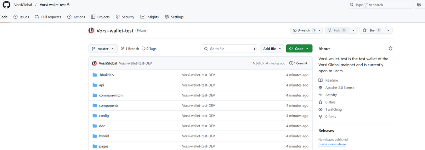Image resolution: width=425 pixels, height=150 pixels.
Task: Open the GitHub home logo
Action: pos(6,5)
